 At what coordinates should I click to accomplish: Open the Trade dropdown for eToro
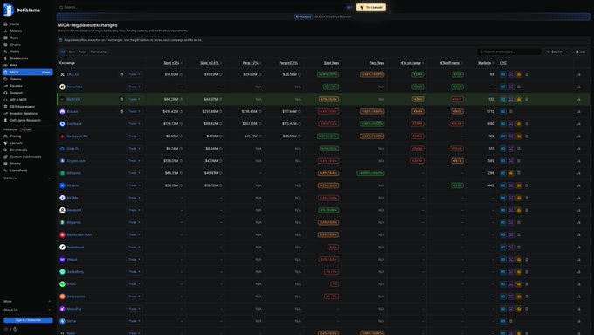[x=135, y=283]
